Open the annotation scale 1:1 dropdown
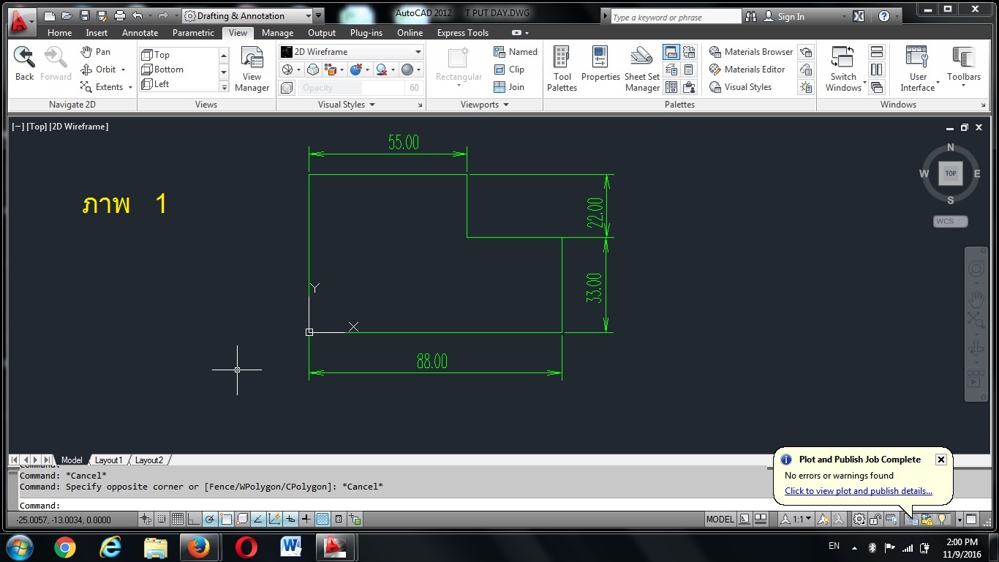Viewport: 999px width, 562px height. [796, 520]
